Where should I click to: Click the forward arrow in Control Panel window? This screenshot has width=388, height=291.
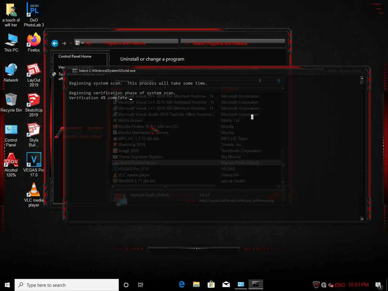(x=64, y=43)
